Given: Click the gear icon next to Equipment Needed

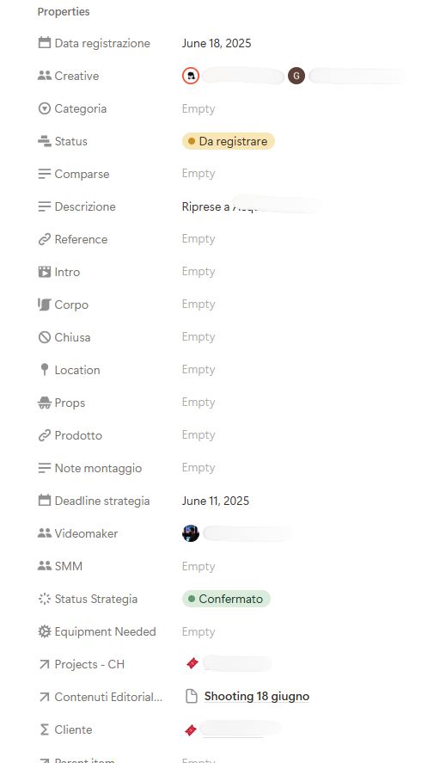Looking at the screenshot, I should pyautogui.click(x=44, y=631).
